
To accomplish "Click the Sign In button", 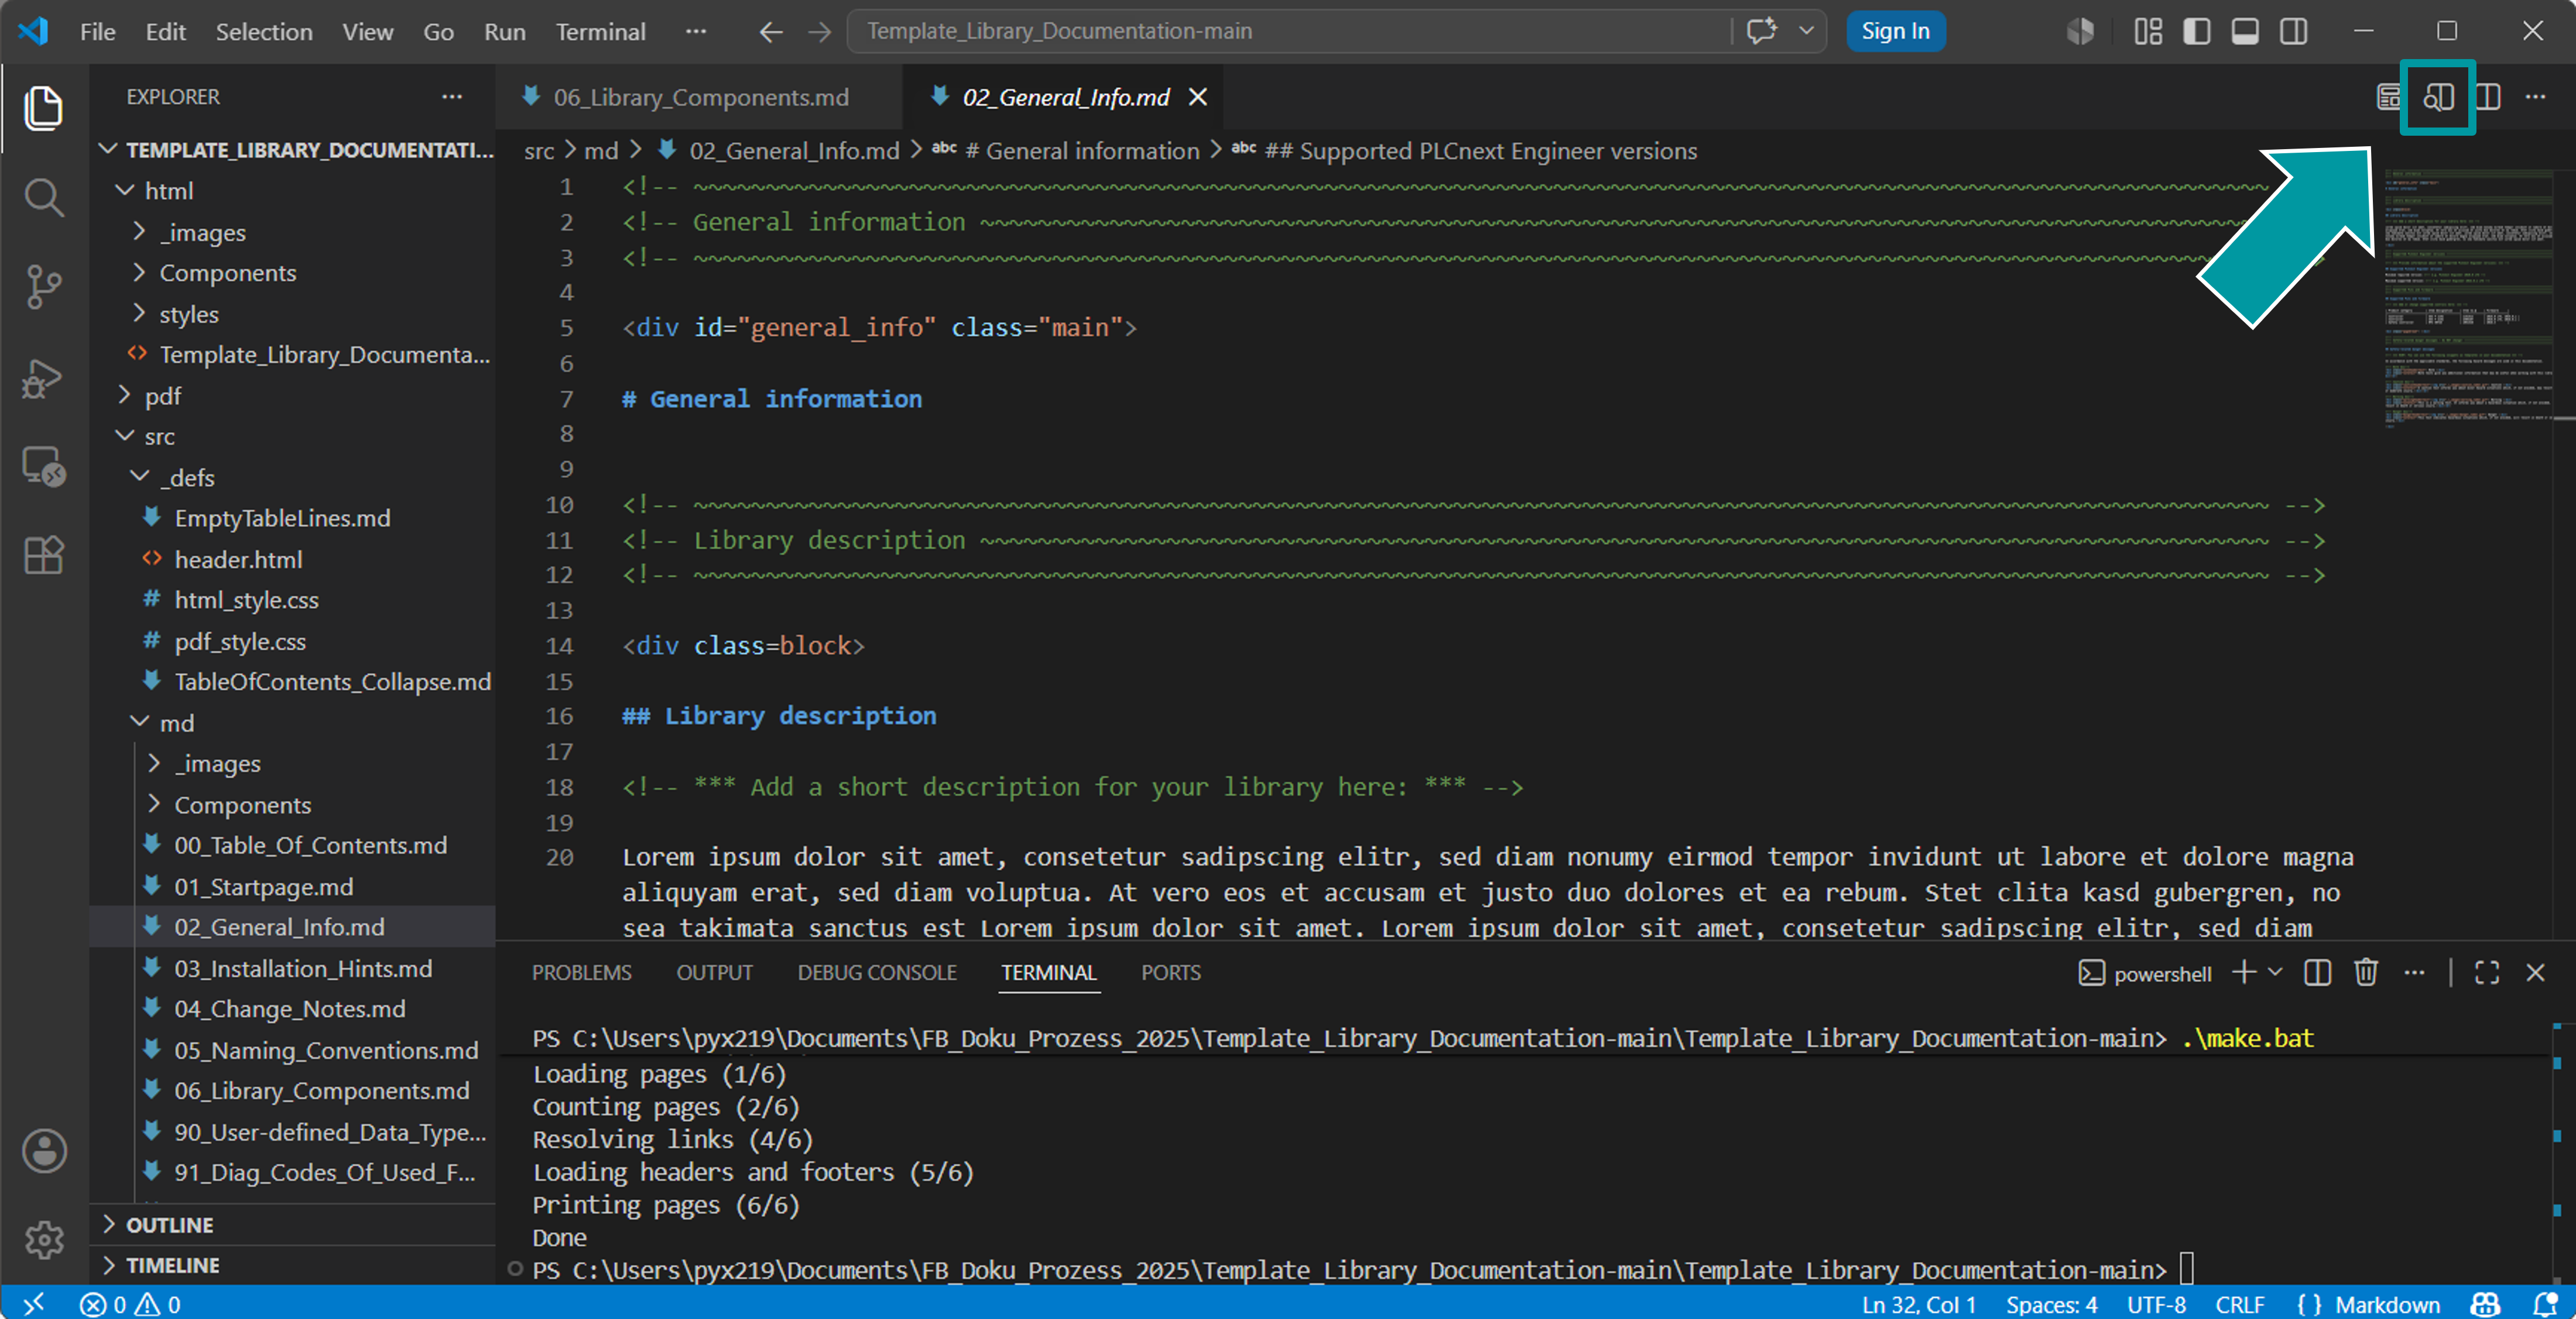I will 1895,31.
